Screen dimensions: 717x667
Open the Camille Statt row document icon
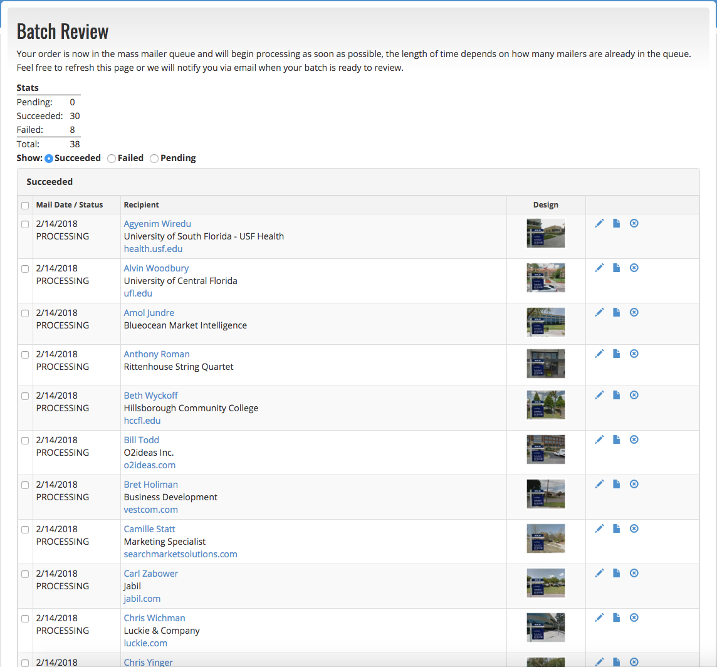pyautogui.click(x=616, y=528)
